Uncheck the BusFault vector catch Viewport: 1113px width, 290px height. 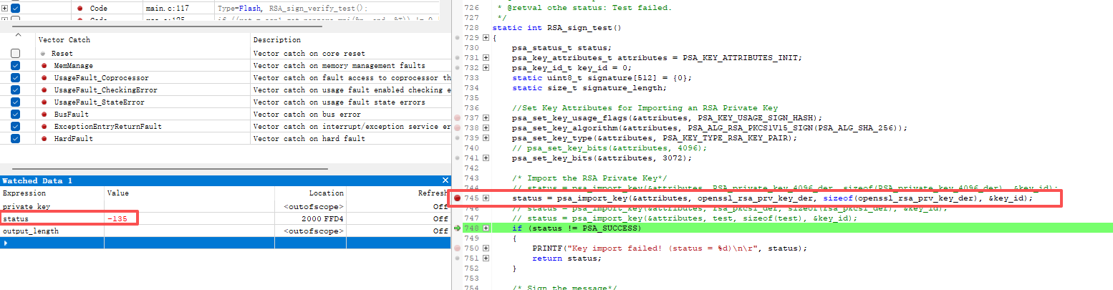pos(16,114)
